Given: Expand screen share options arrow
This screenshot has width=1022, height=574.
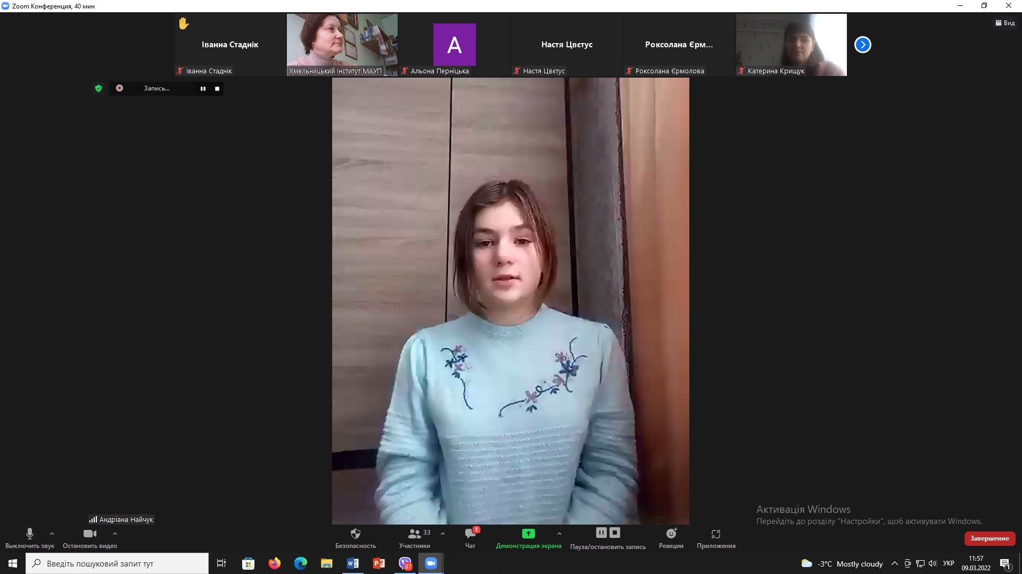Looking at the screenshot, I should [559, 534].
